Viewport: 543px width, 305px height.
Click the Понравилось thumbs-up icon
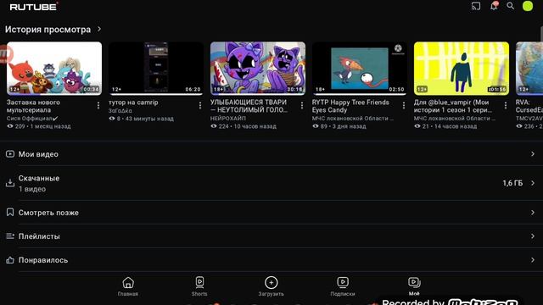pyautogui.click(x=10, y=260)
